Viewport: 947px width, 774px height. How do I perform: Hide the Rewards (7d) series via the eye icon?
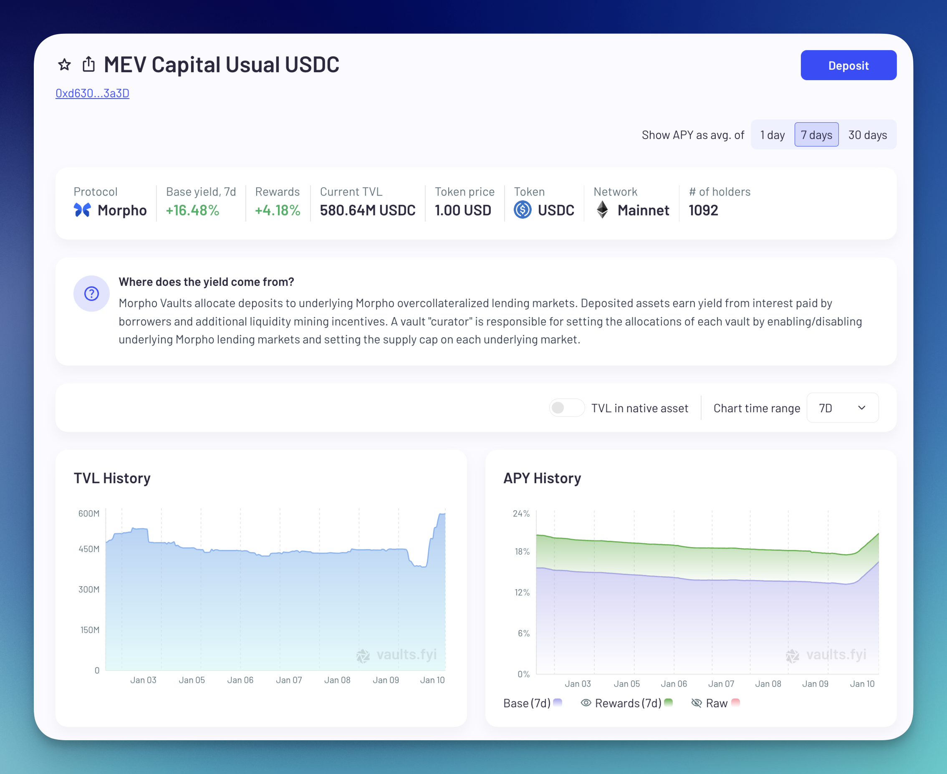586,703
